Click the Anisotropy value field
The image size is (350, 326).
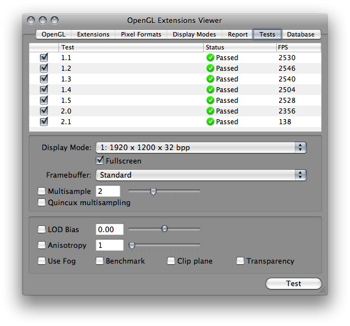coord(110,245)
